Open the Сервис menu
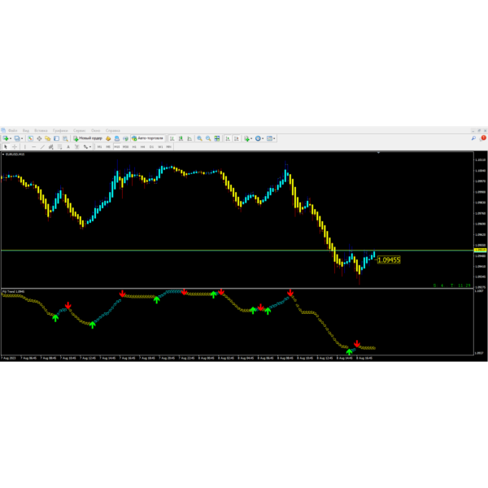Viewport: 488px width, 488px height. point(80,131)
